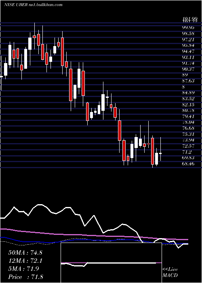Click the 80.78 price axis label
The height and width of the screenshot is (283, 202).
click(x=188, y=110)
